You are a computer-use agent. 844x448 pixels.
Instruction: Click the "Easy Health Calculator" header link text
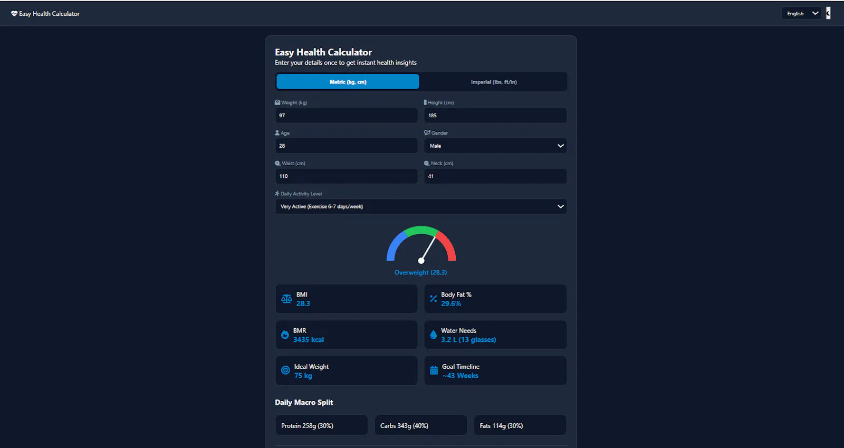click(50, 14)
